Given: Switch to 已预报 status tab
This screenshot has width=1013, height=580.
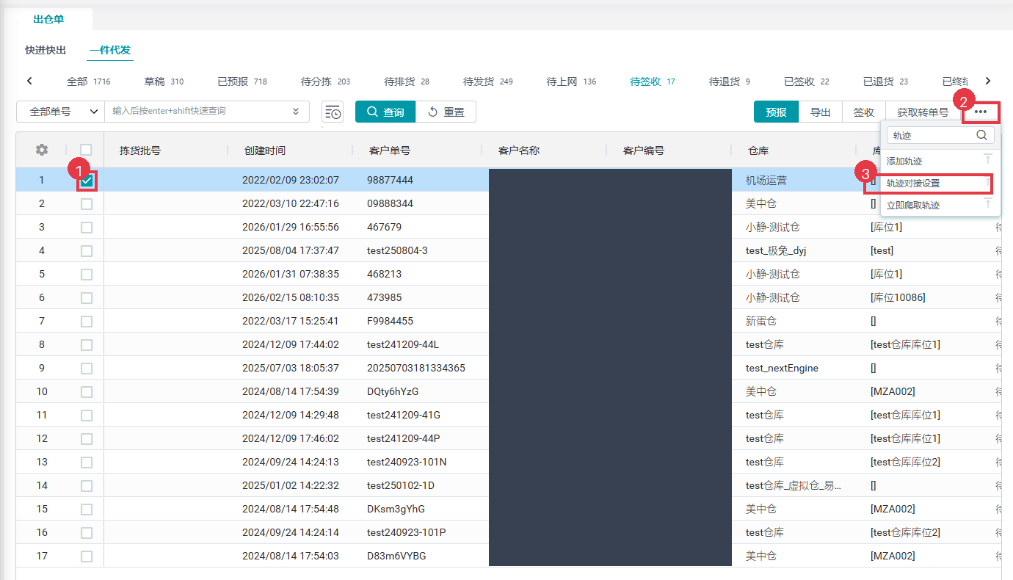Looking at the screenshot, I should point(242,81).
